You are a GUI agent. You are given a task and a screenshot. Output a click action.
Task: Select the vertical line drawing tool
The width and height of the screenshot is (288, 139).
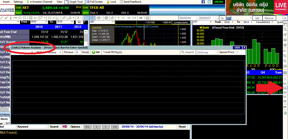tap(11, 18)
